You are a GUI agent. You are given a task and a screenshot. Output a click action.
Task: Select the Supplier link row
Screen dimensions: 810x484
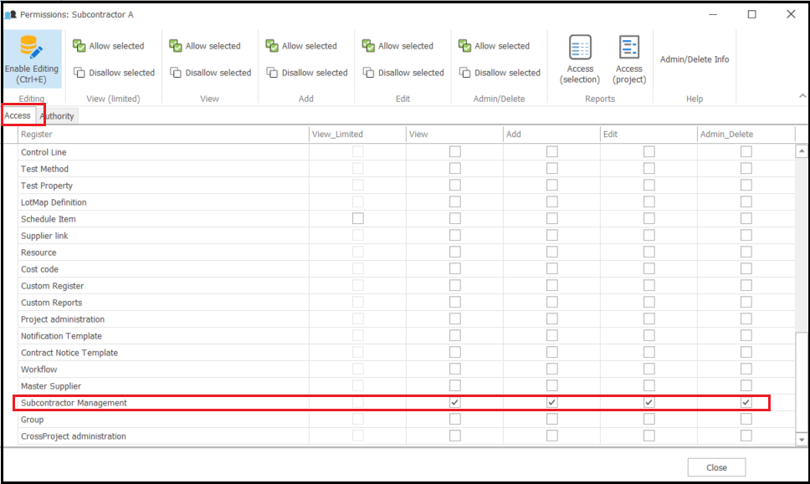pos(406,236)
